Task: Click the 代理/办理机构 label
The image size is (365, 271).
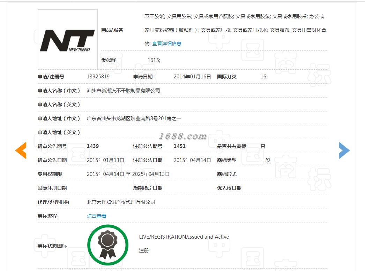Action: 53,202
